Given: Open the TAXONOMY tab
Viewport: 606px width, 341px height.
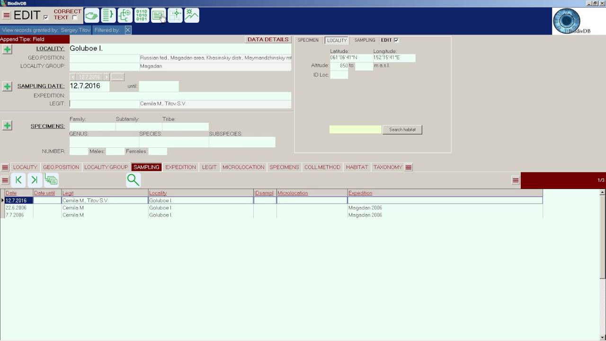Looking at the screenshot, I should pyautogui.click(x=388, y=167).
